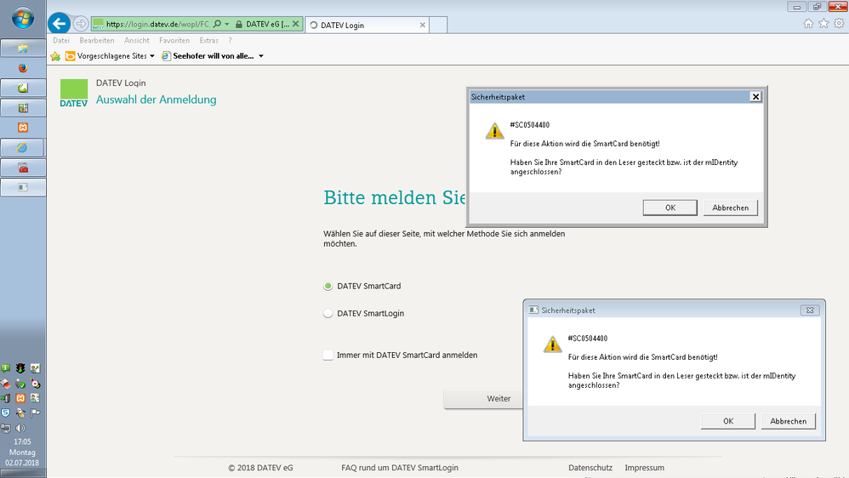Open the Windows Start orb
The height and width of the screenshot is (478, 849).
(x=23, y=19)
